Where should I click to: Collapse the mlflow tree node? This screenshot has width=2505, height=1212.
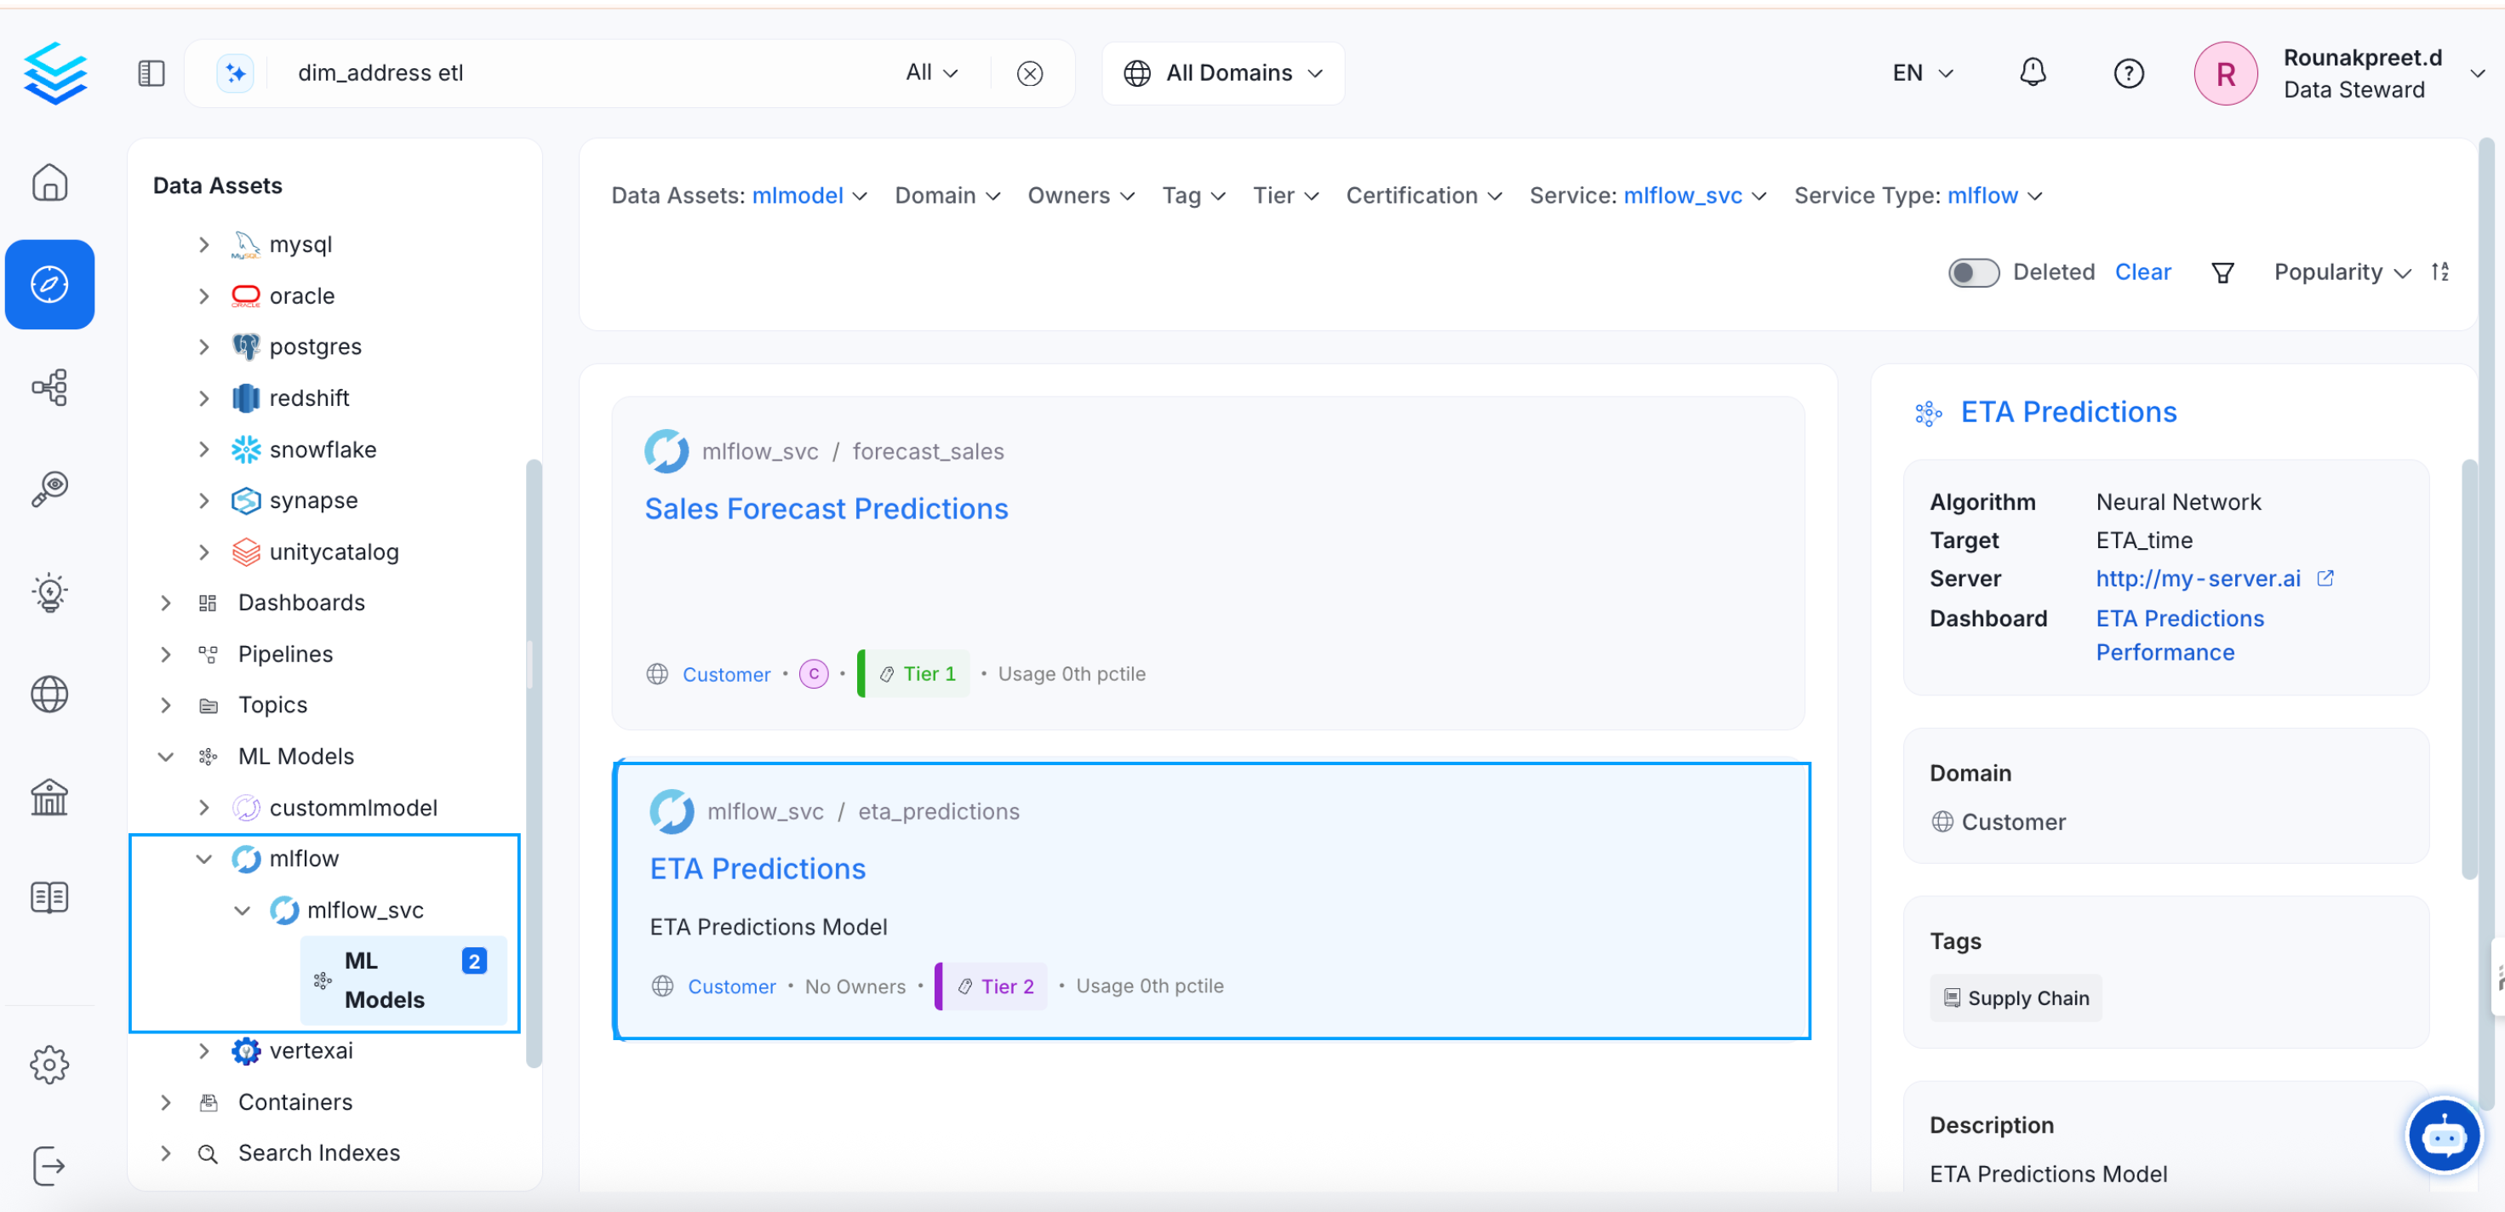click(203, 859)
